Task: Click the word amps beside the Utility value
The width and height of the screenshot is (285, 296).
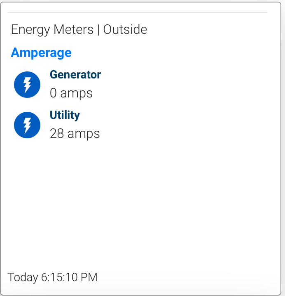Action: 84,134
